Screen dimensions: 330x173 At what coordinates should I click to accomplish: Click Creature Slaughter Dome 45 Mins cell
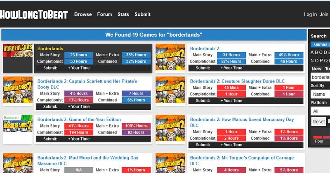tap(231, 88)
